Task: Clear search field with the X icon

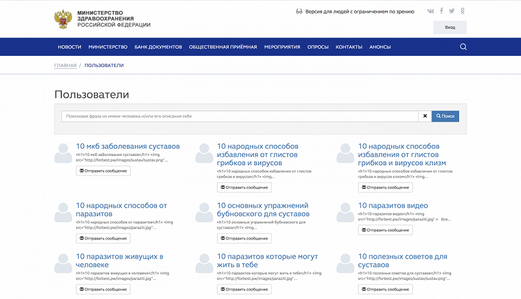Action: point(425,116)
